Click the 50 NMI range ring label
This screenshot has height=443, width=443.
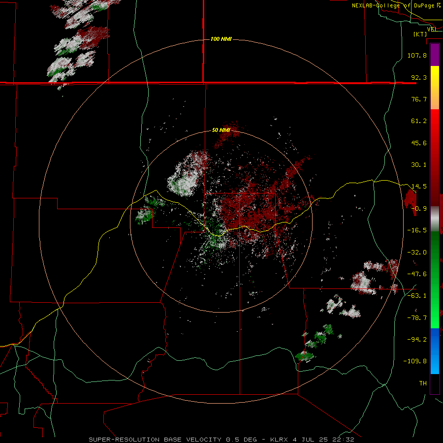click(221, 130)
